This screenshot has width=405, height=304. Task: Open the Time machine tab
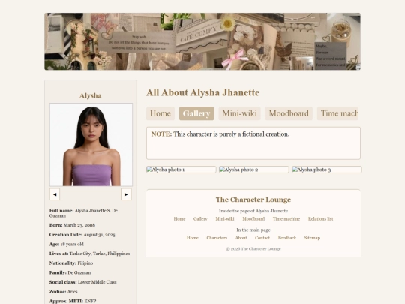click(x=337, y=113)
